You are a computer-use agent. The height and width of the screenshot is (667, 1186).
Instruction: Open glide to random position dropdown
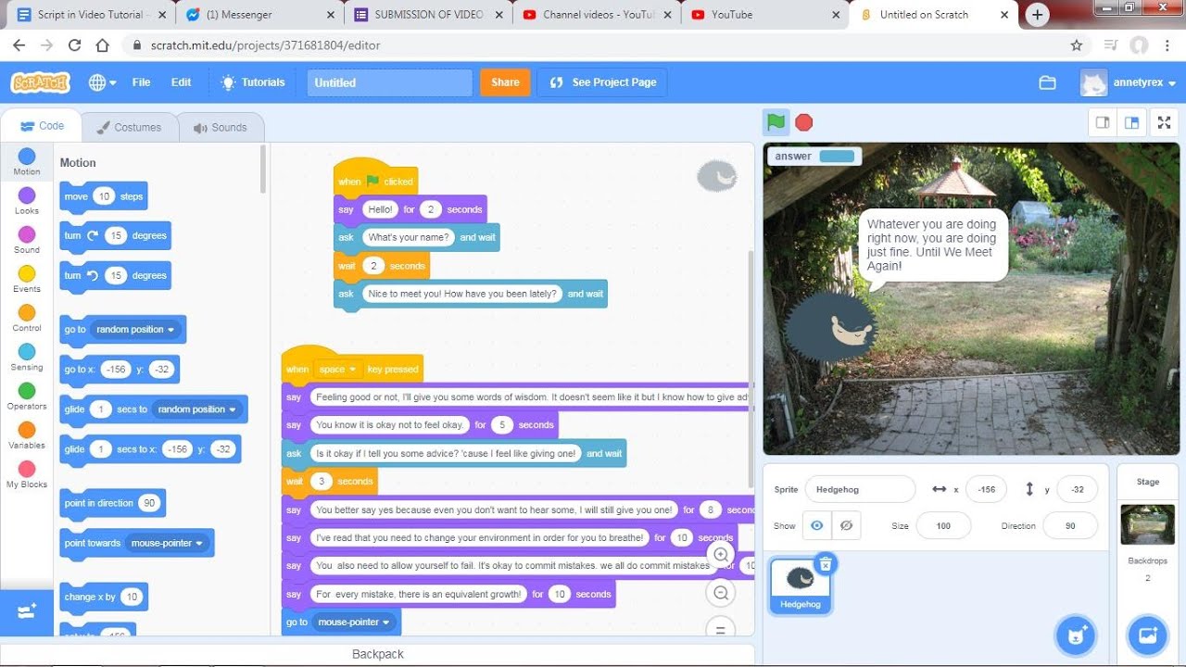tap(197, 409)
